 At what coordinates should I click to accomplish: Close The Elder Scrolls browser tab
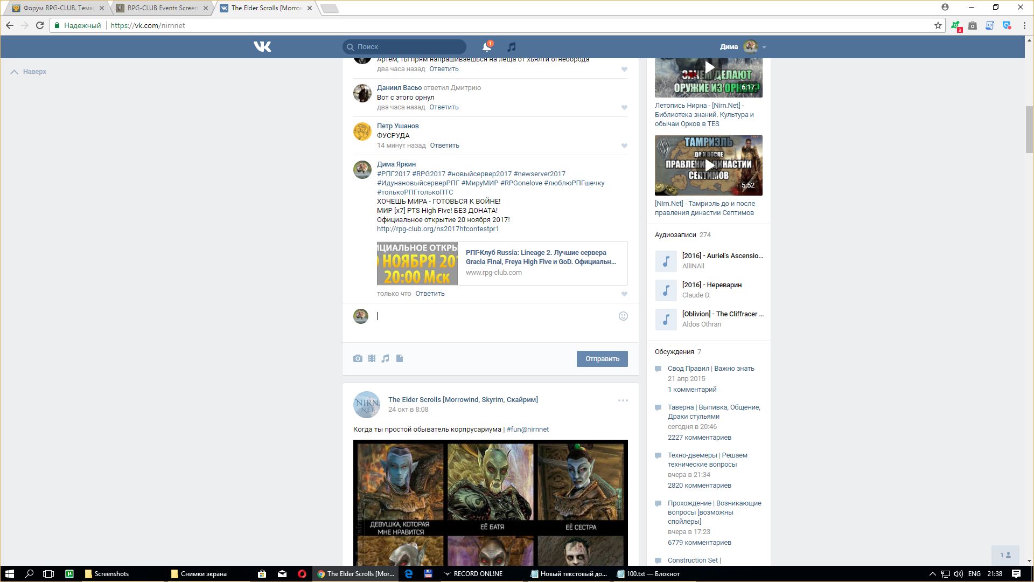(309, 8)
